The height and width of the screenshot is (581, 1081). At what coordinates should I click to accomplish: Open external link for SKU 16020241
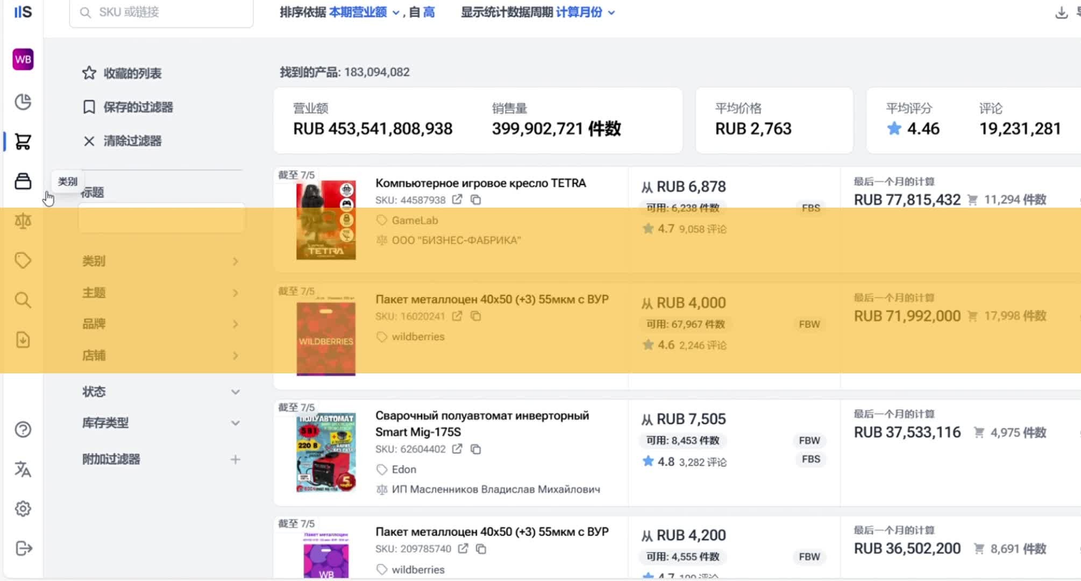click(457, 316)
